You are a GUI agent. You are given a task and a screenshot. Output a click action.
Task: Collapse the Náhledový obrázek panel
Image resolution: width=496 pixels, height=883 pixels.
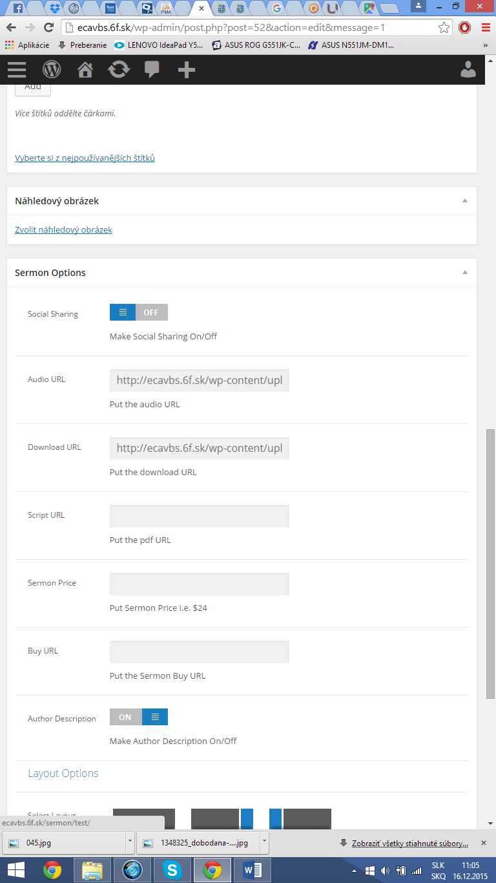point(464,201)
